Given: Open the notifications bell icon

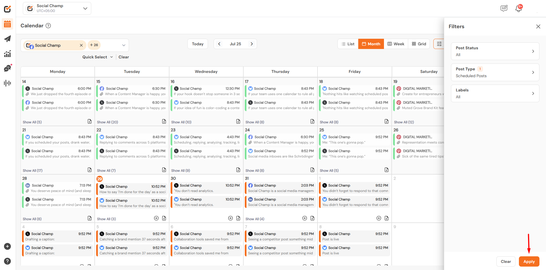Looking at the screenshot, I should (519, 8).
